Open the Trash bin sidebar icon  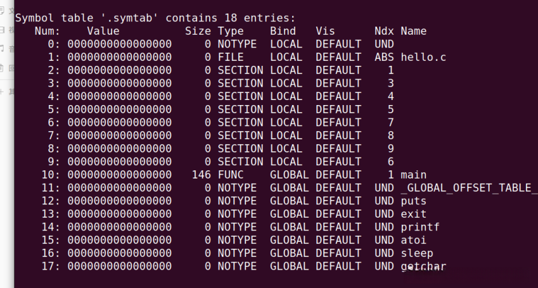coord(3,67)
